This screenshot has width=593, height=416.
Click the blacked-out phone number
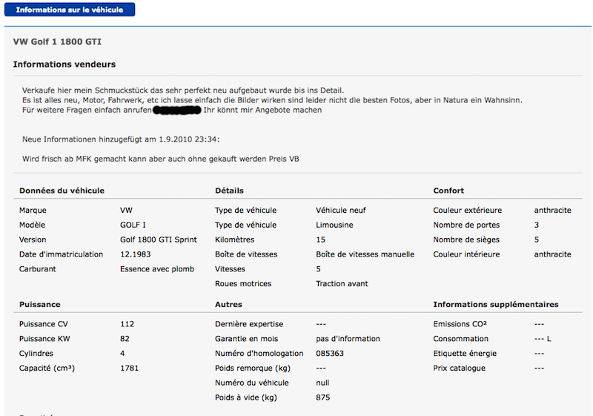tap(177, 110)
